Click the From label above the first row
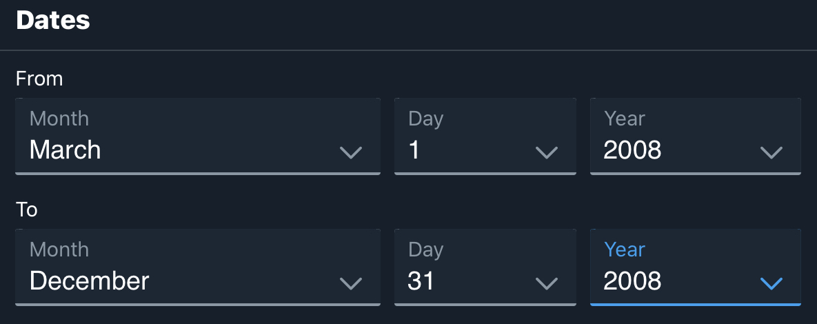 pyautogui.click(x=39, y=79)
